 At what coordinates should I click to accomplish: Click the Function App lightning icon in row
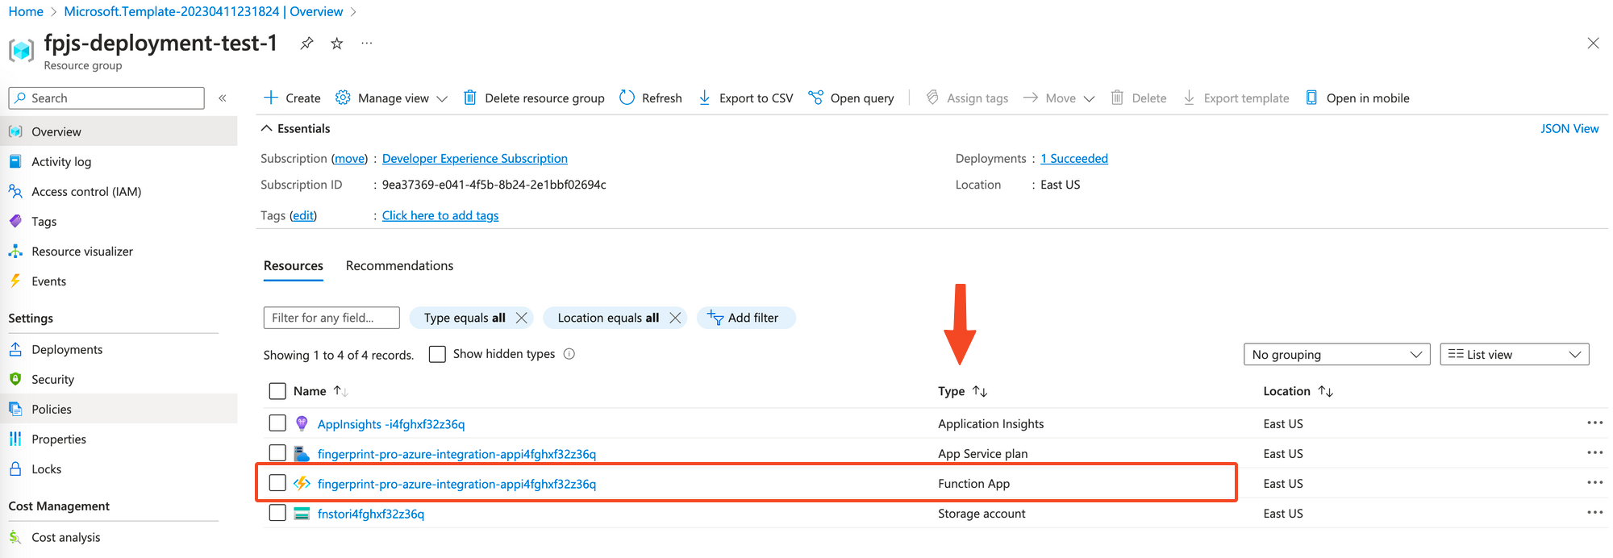302,483
